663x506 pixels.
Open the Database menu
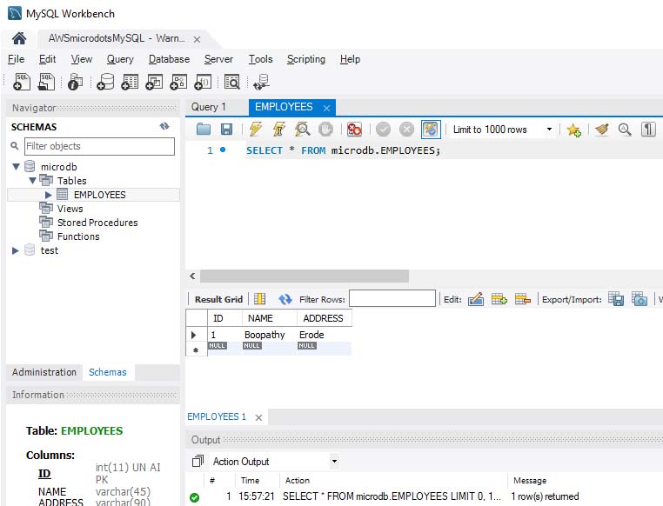point(169,59)
